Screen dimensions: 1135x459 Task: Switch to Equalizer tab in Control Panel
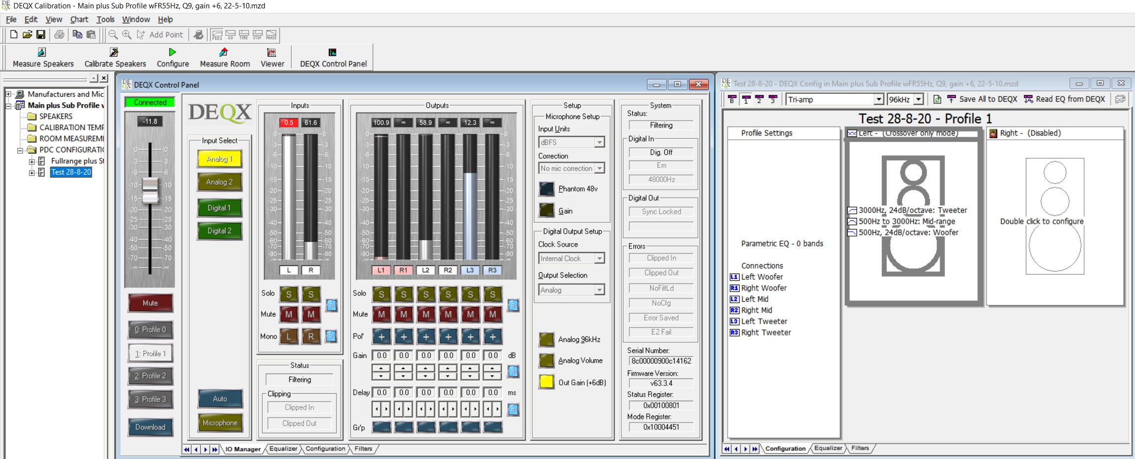(x=283, y=449)
